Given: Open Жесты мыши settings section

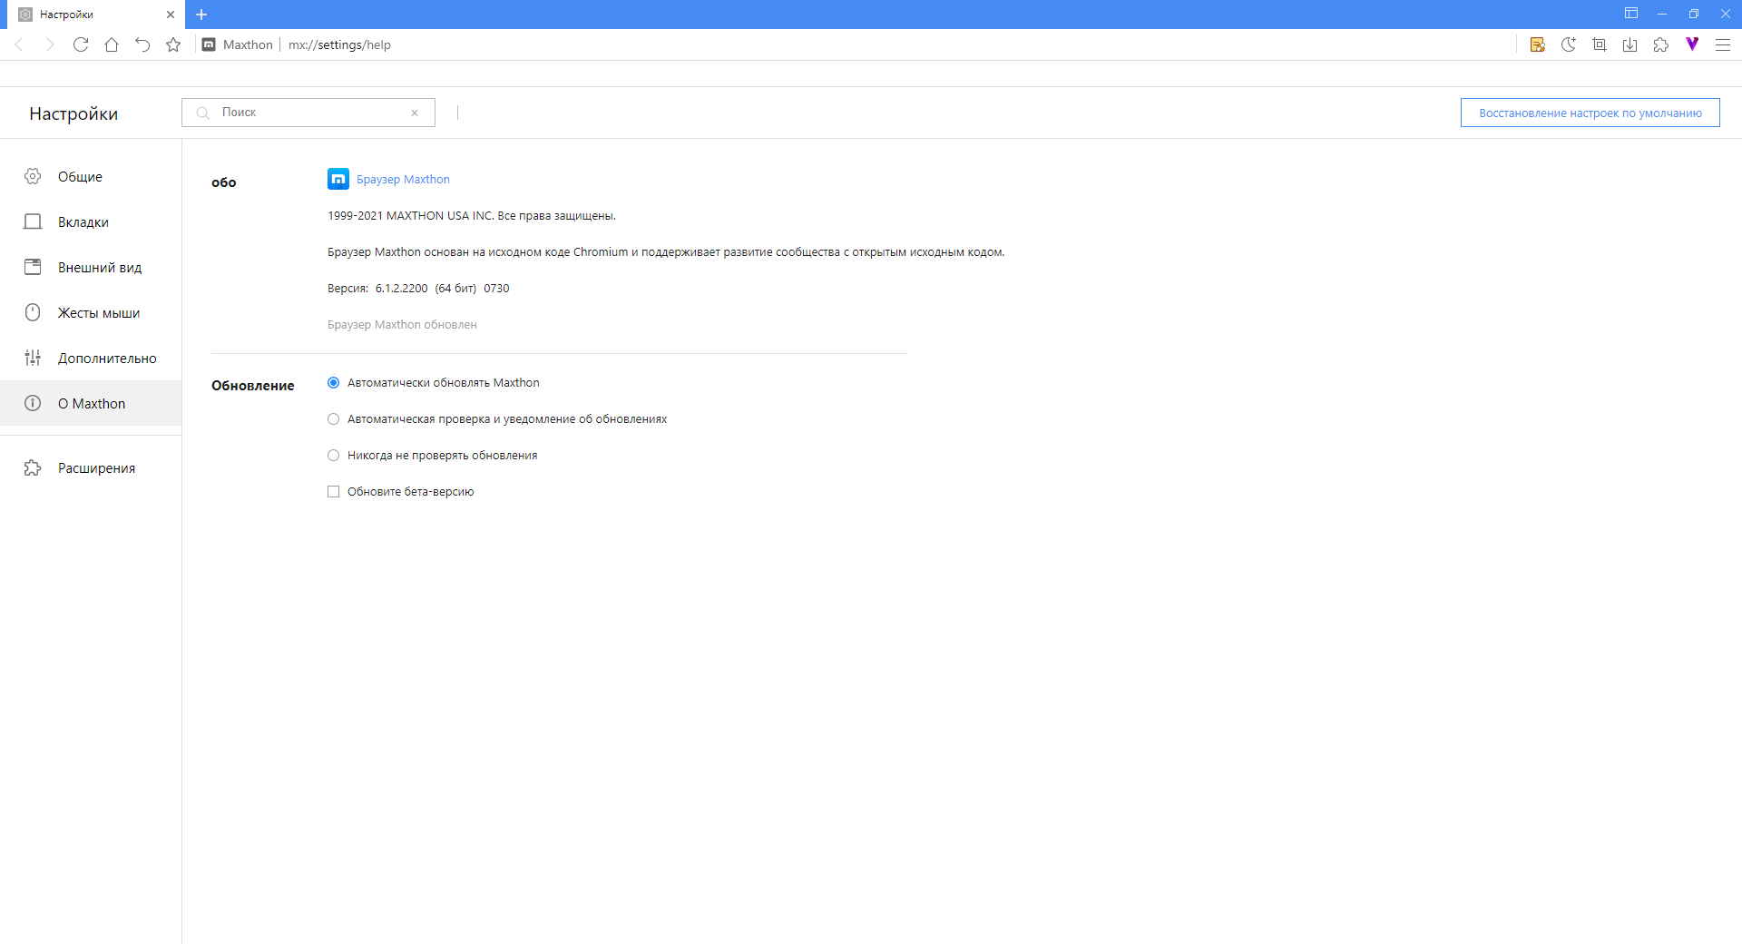Looking at the screenshot, I should (91, 312).
